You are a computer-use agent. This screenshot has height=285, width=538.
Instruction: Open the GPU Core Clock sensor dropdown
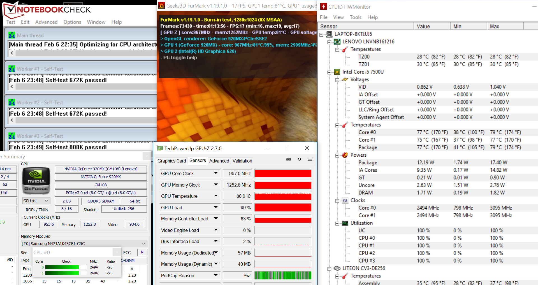(x=216, y=173)
